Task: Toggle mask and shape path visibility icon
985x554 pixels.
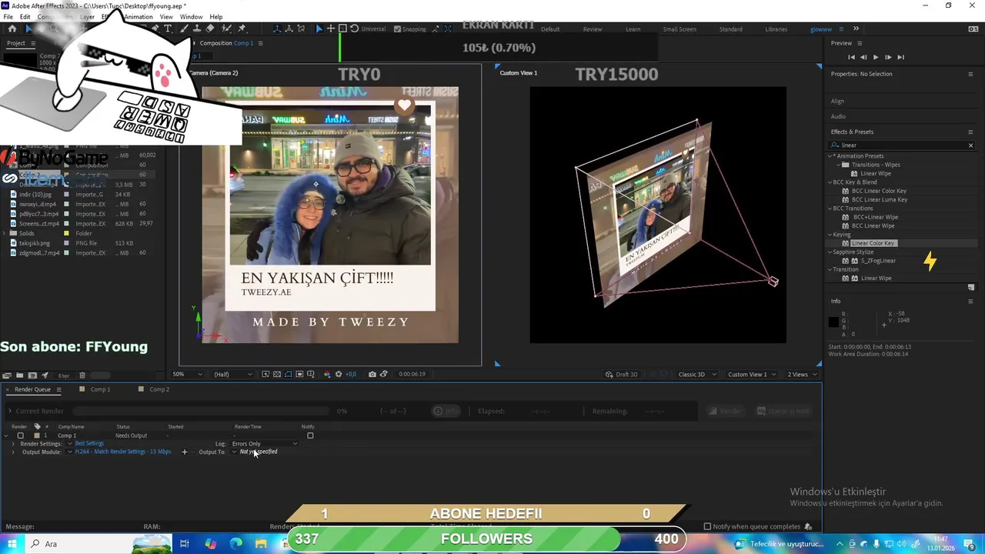Action: 288,374
